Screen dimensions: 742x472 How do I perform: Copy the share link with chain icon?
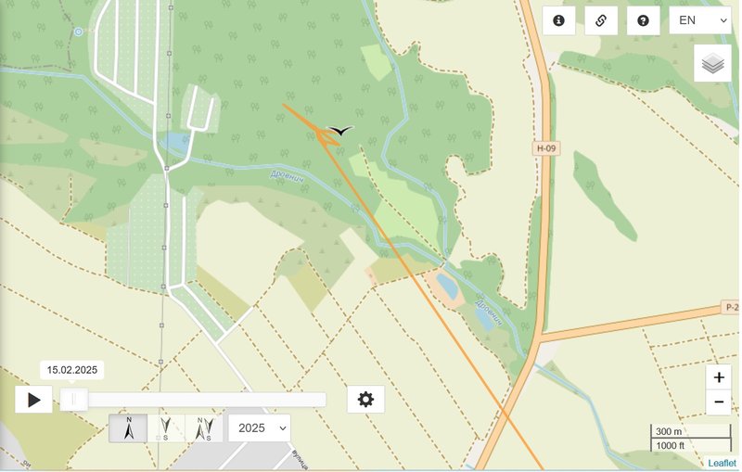(x=601, y=20)
